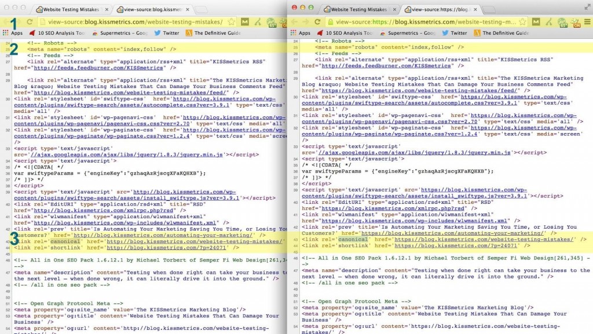Image resolution: width=593 pixels, height=334 pixels.
Task: Open the Twitter bookmark in the right window
Action: [x=455, y=33]
